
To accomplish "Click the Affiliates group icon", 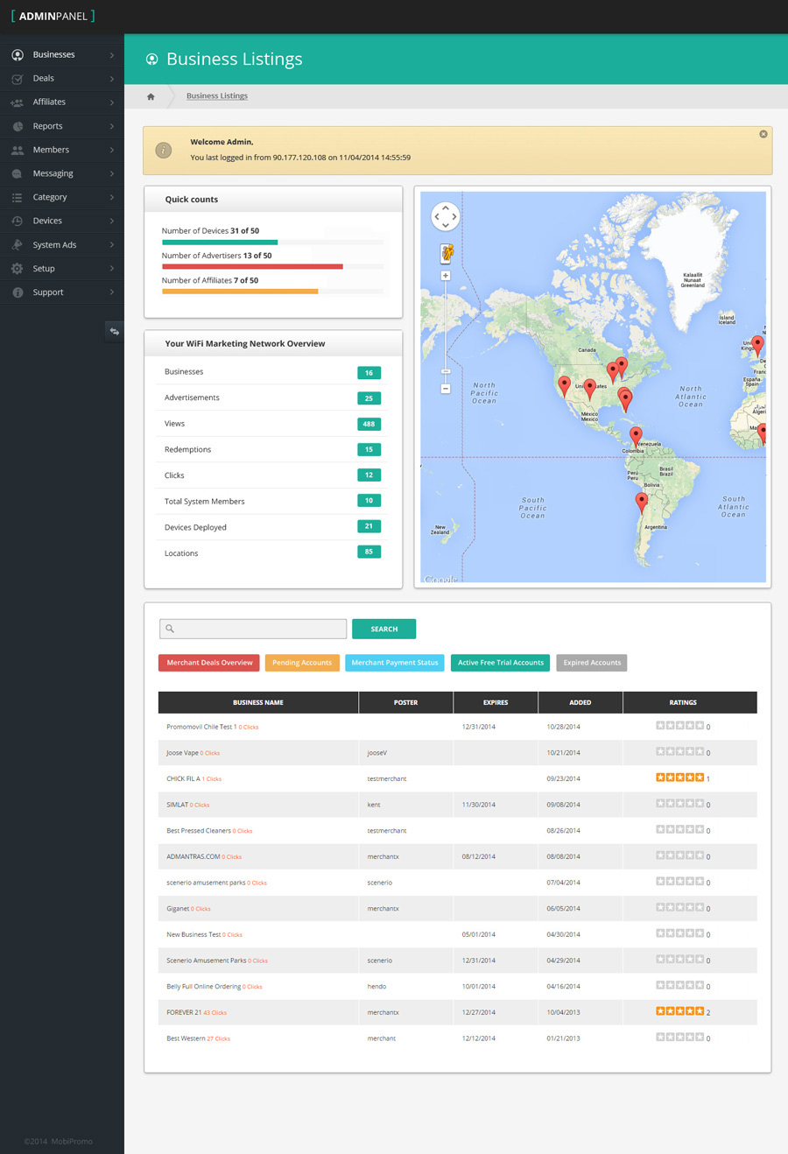I will point(18,102).
